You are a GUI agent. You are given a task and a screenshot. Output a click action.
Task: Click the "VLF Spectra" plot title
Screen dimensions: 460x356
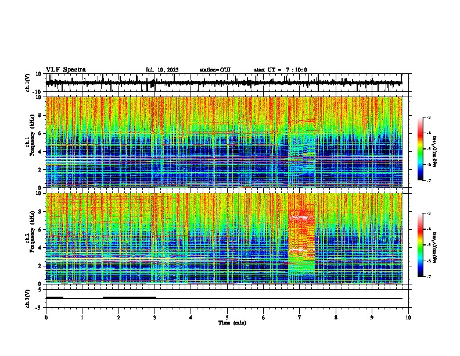[66, 70]
